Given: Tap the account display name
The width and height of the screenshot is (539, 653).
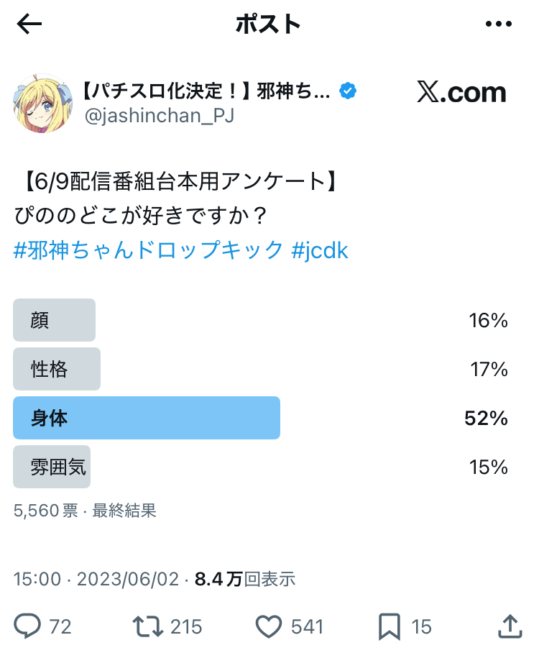Looking at the screenshot, I should point(205,91).
